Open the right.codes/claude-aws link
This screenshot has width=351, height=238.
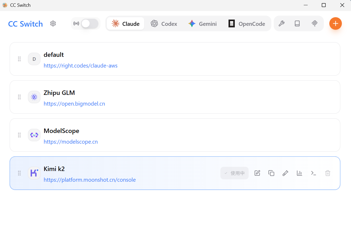pos(80,66)
